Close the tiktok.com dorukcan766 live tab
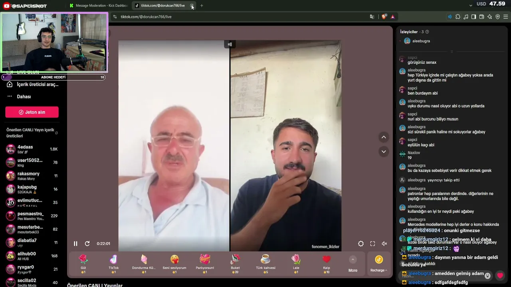The height and width of the screenshot is (287, 511). click(192, 6)
